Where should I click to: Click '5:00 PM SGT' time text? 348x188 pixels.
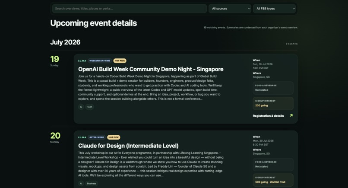(260, 68)
